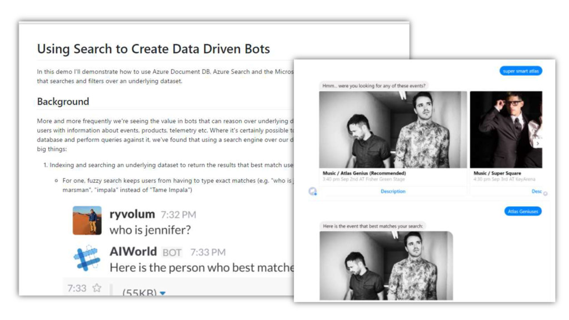Click 'Music / Atlas Genius (Recommended)' title

point(365,173)
